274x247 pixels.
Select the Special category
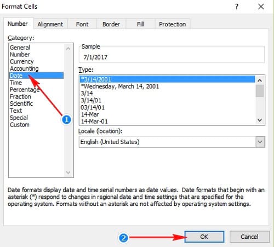37,118
